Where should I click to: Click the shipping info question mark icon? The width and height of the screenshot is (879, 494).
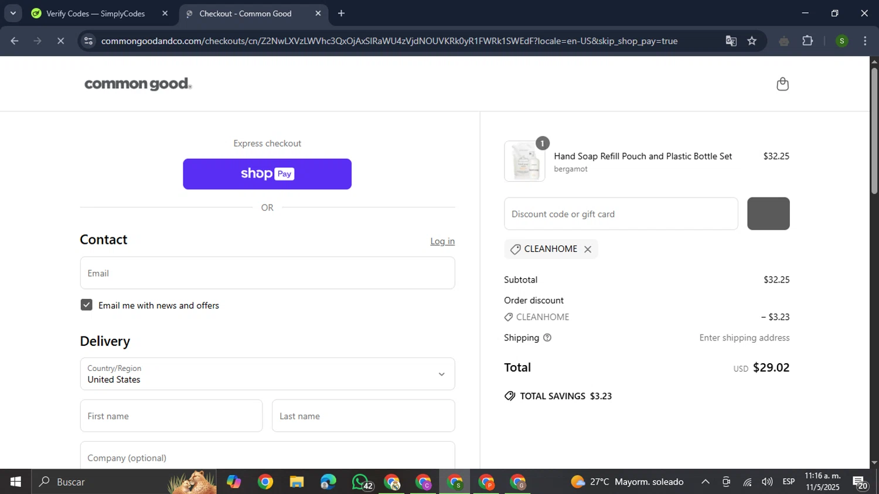[547, 338]
